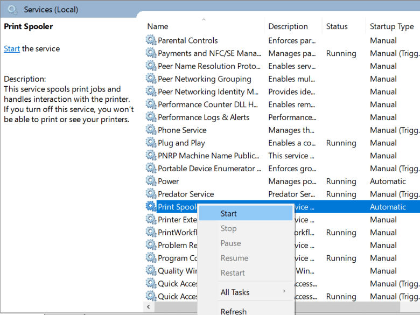The height and width of the screenshot is (315, 420).
Task: Click the Start the service link
Action: pos(12,48)
